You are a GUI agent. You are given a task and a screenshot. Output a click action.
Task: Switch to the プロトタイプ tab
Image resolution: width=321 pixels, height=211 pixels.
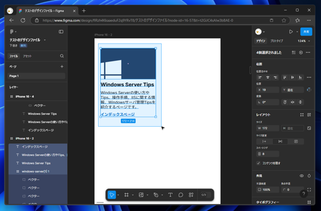pos(276,41)
